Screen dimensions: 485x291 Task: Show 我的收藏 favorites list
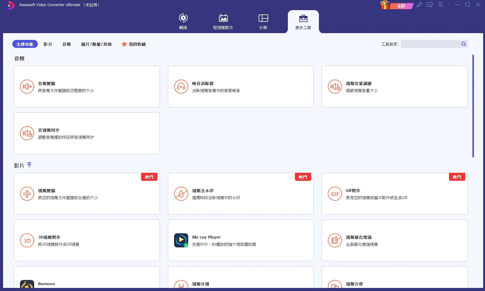click(x=134, y=44)
